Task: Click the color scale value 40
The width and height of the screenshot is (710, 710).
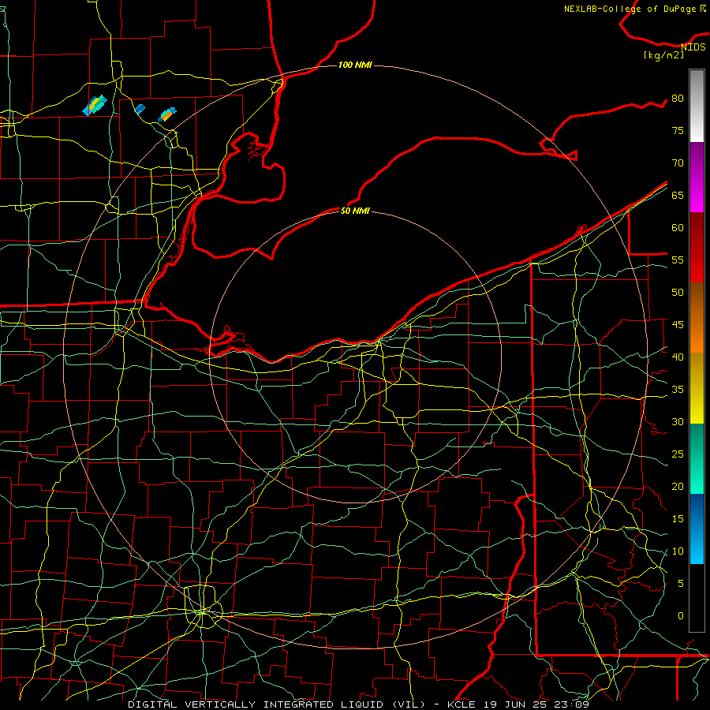Action: pos(678,357)
